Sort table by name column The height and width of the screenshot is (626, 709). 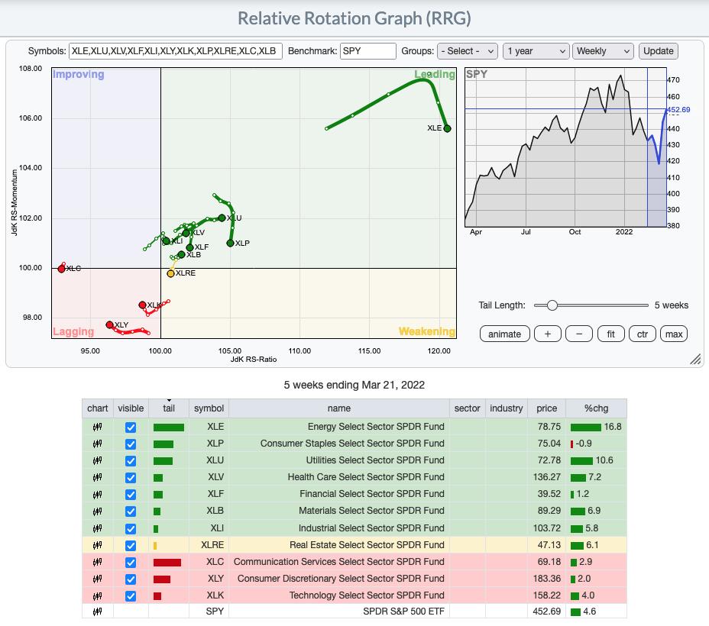(339, 408)
